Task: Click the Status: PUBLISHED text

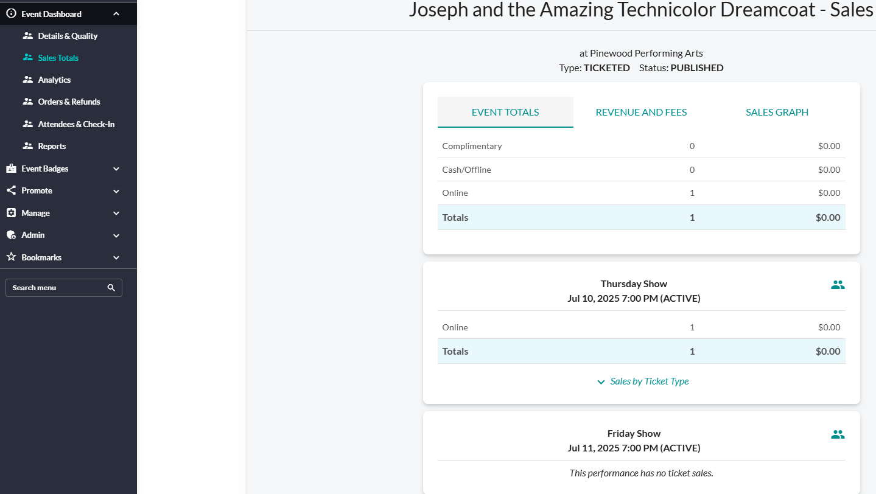Action: tap(681, 68)
